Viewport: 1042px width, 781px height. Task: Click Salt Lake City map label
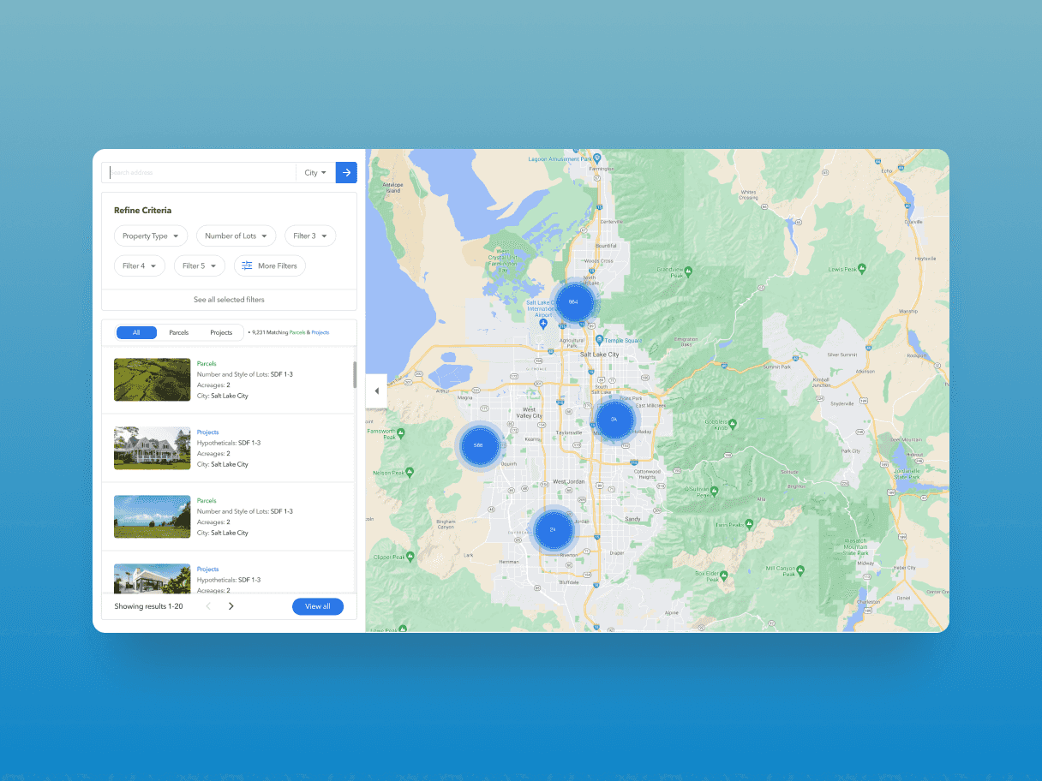(x=599, y=355)
